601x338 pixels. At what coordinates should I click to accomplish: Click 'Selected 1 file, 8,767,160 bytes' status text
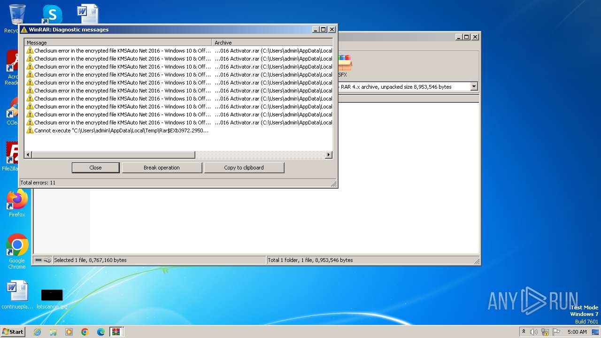(90, 260)
